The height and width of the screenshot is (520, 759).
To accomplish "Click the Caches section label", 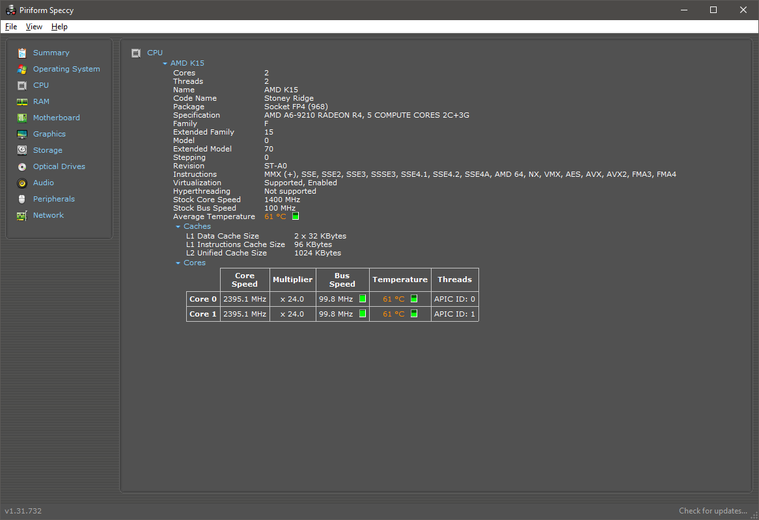I will (x=197, y=226).
